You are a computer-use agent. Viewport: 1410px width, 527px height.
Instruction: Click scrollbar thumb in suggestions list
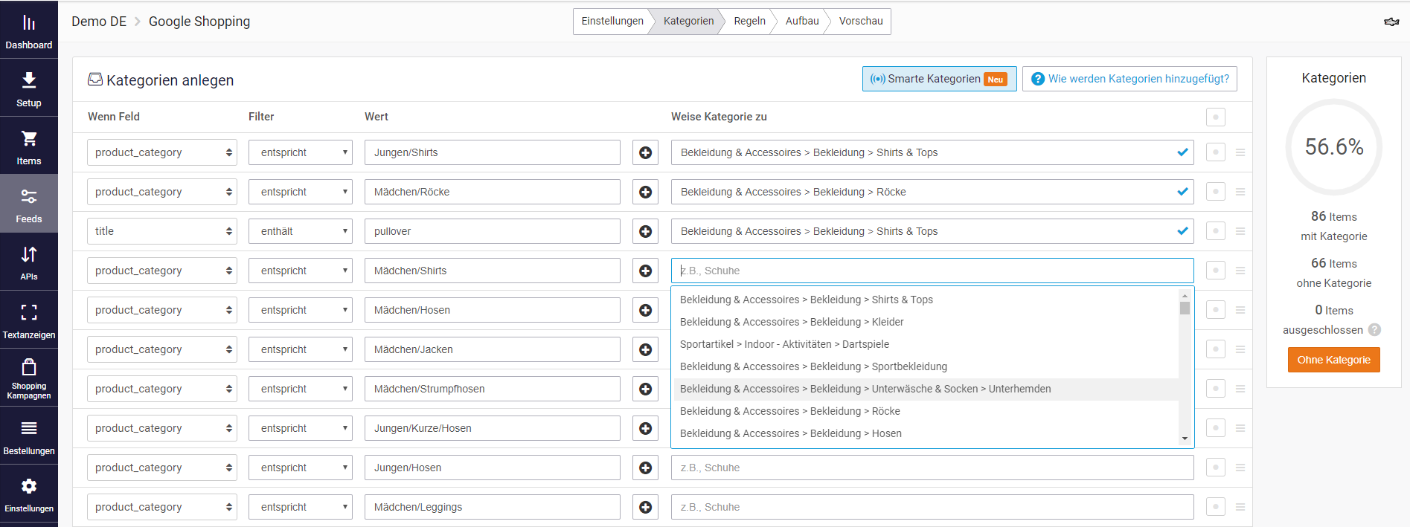click(x=1185, y=308)
